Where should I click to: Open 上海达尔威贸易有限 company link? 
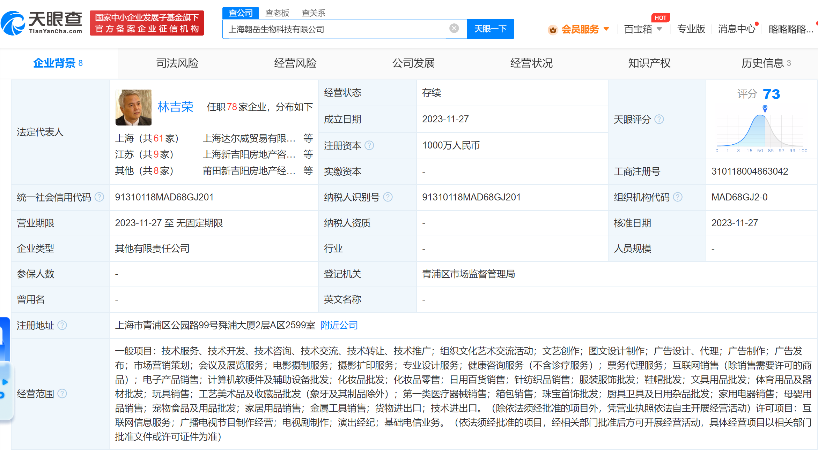click(x=249, y=138)
